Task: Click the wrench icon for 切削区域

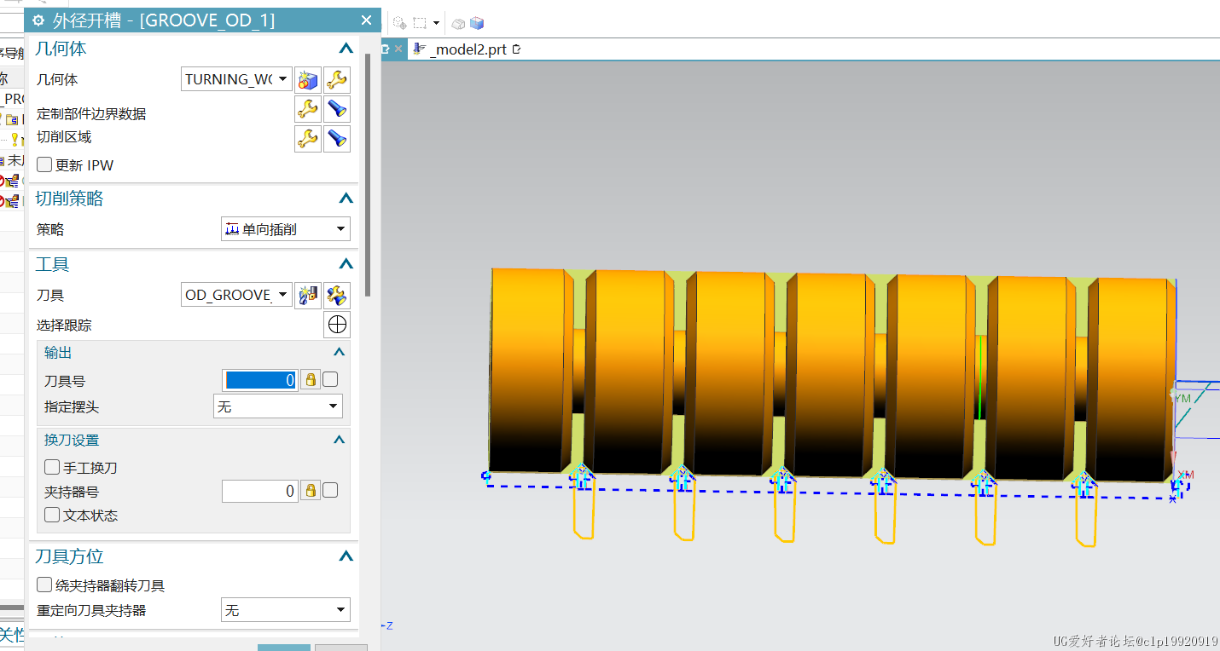Action: coord(308,138)
